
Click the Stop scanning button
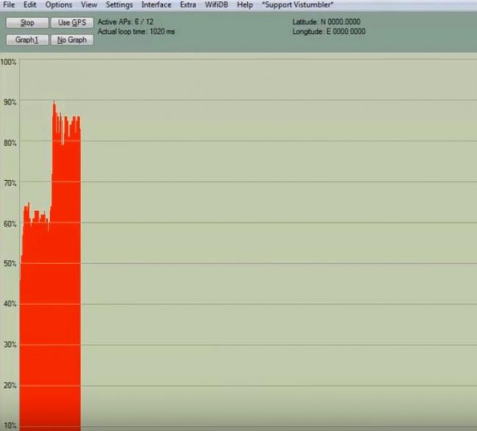tap(27, 23)
